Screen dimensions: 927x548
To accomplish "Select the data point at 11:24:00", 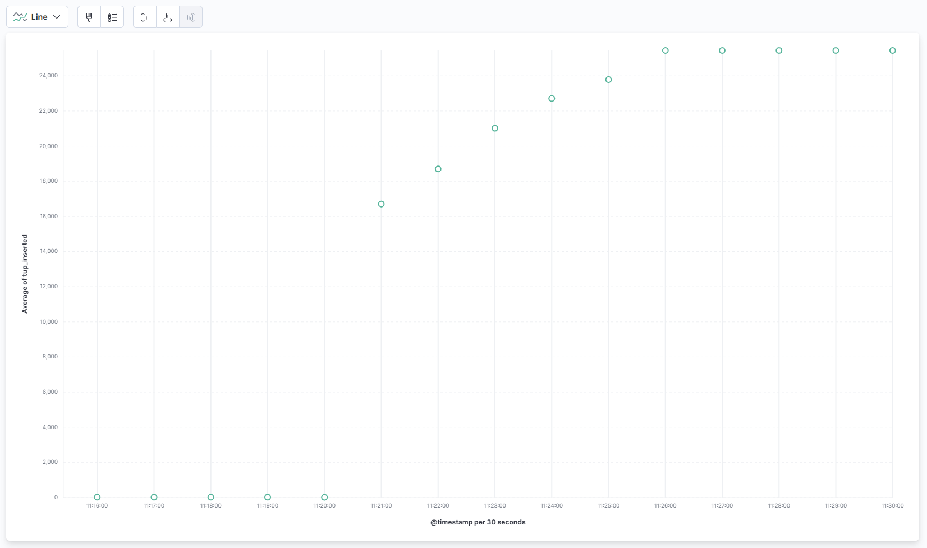I will (x=552, y=99).
